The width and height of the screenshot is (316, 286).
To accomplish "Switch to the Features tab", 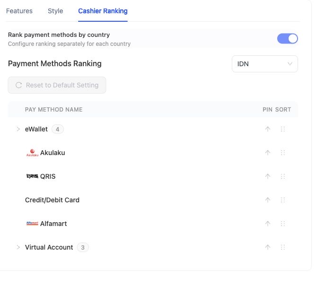I will (x=19, y=11).
